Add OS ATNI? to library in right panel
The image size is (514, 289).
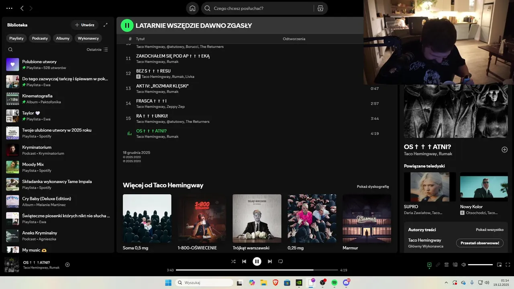tap(504, 149)
